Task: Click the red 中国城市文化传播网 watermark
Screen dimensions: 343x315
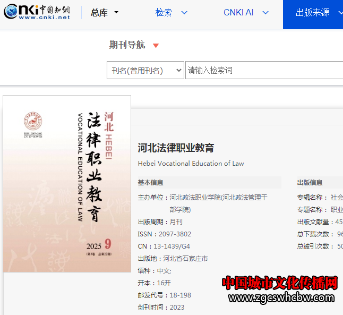Action: (280, 283)
